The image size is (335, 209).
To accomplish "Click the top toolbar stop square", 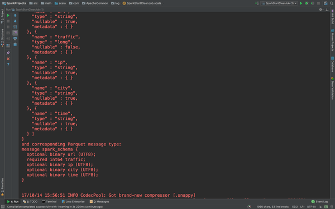I will point(318,3).
